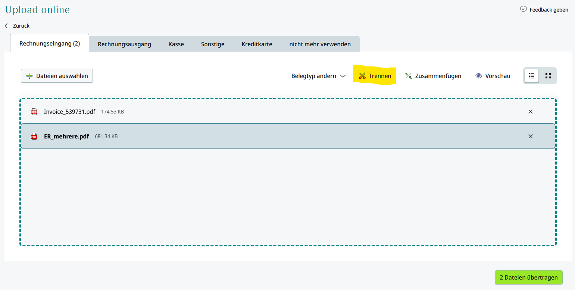
Task: Open Vorschau via the eye icon
Action: tap(479, 76)
